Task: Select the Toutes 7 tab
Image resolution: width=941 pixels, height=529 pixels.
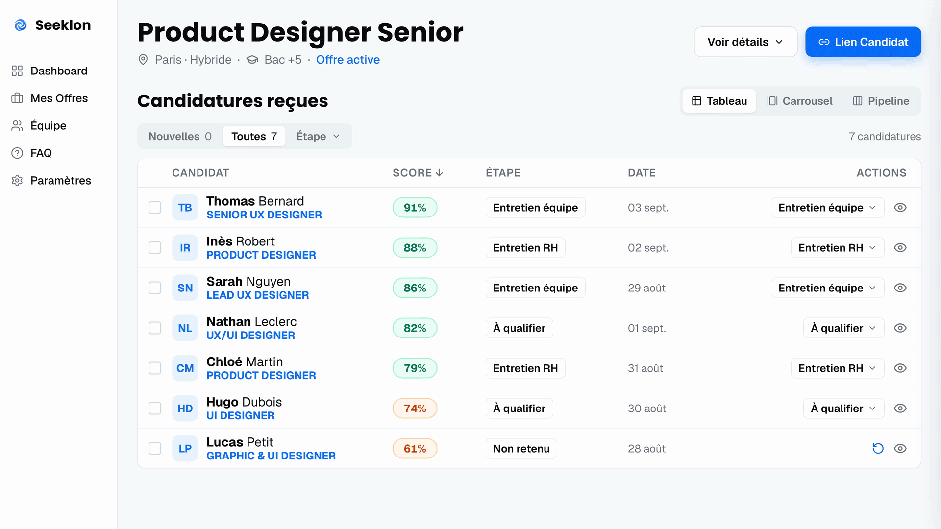Action: click(254, 136)
